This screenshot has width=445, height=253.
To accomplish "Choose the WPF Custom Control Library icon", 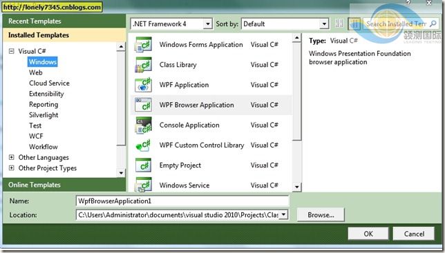I will click(x=143, y=145).
